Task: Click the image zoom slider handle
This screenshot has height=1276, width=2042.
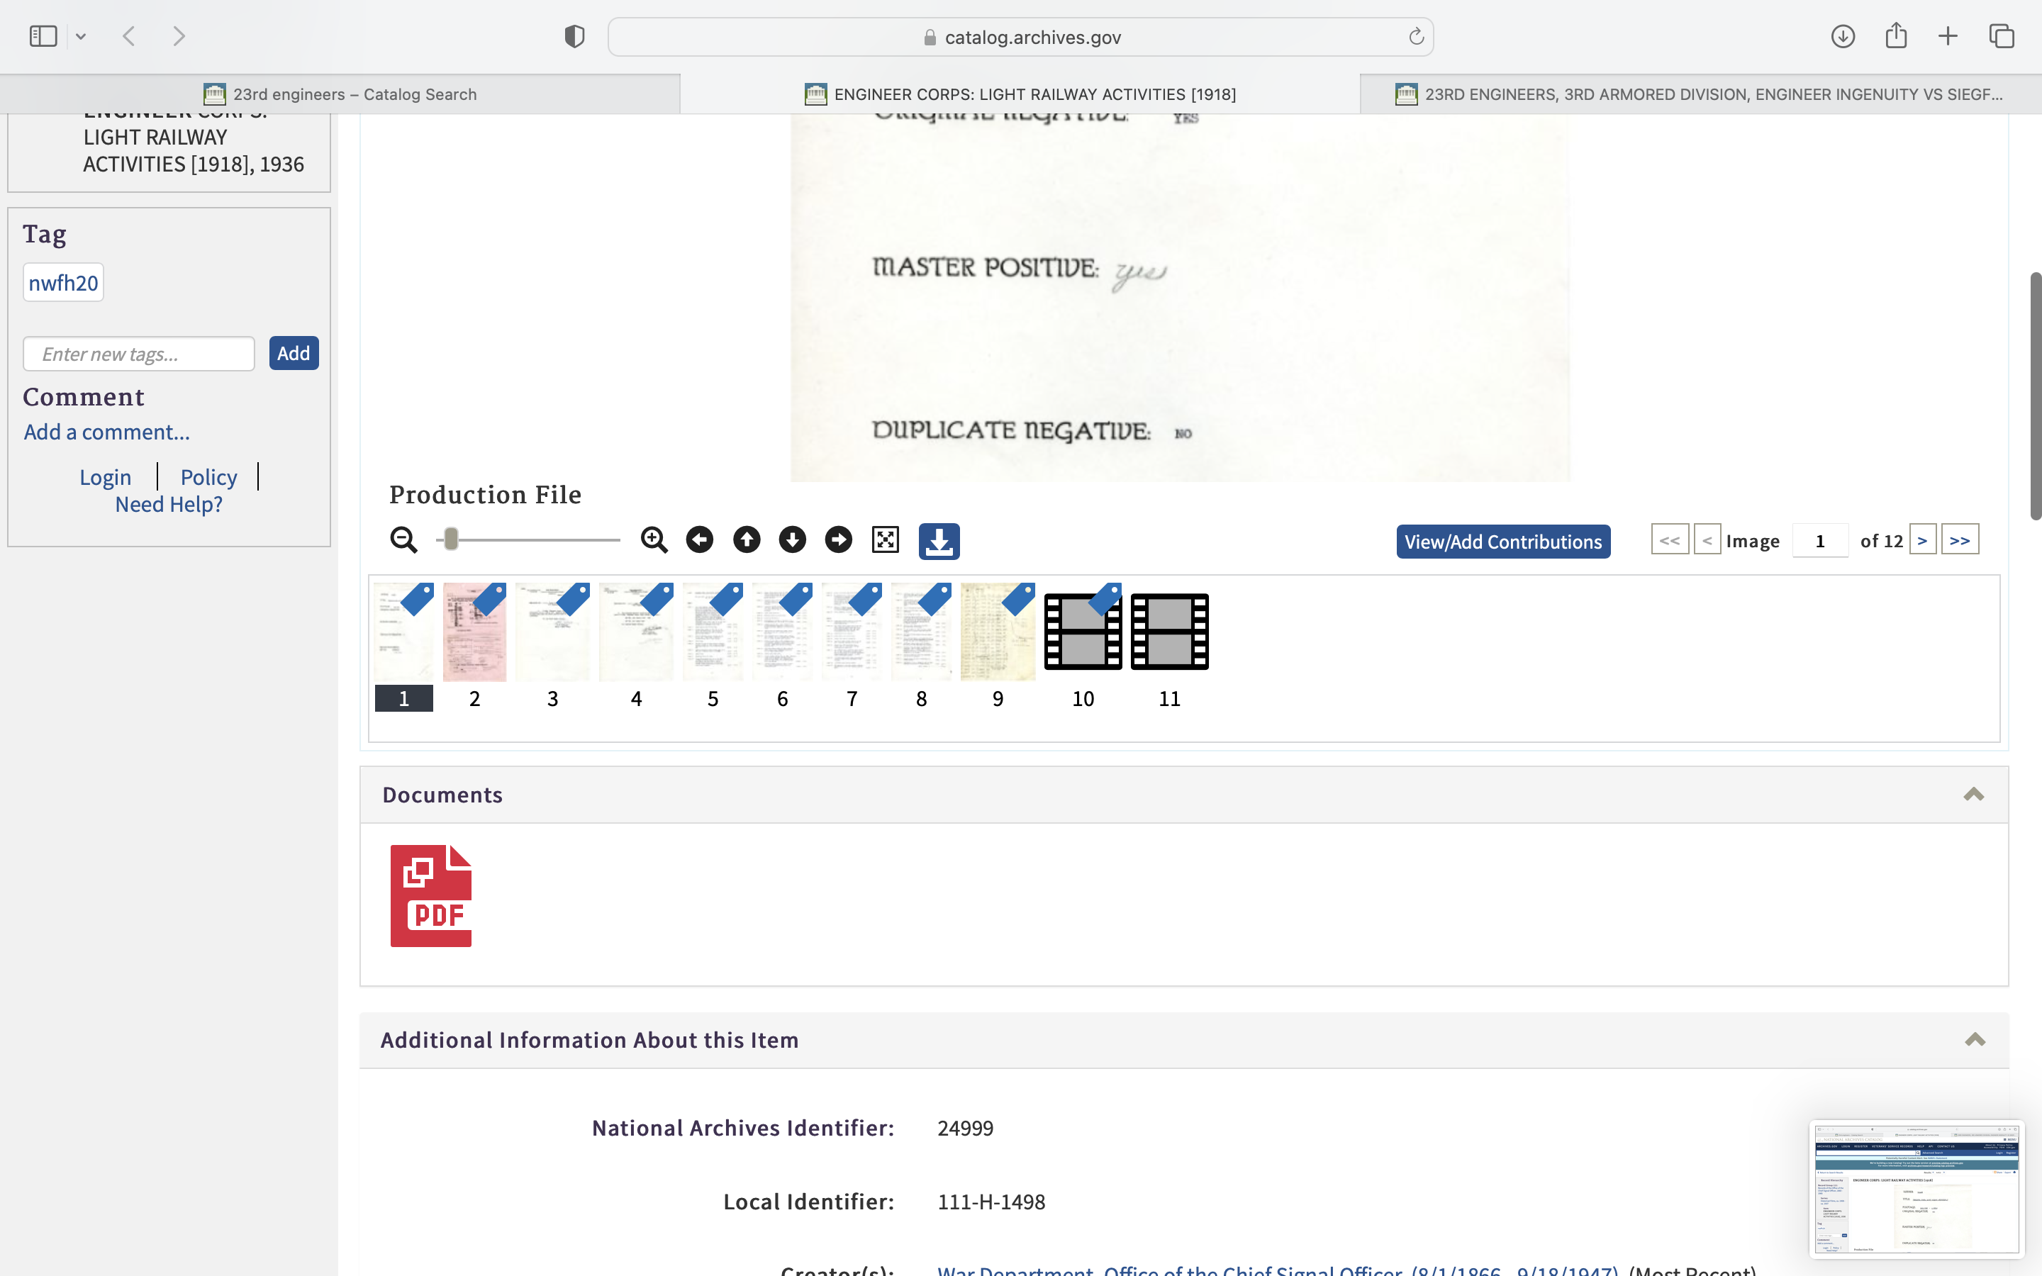Action: pos(451,539)
